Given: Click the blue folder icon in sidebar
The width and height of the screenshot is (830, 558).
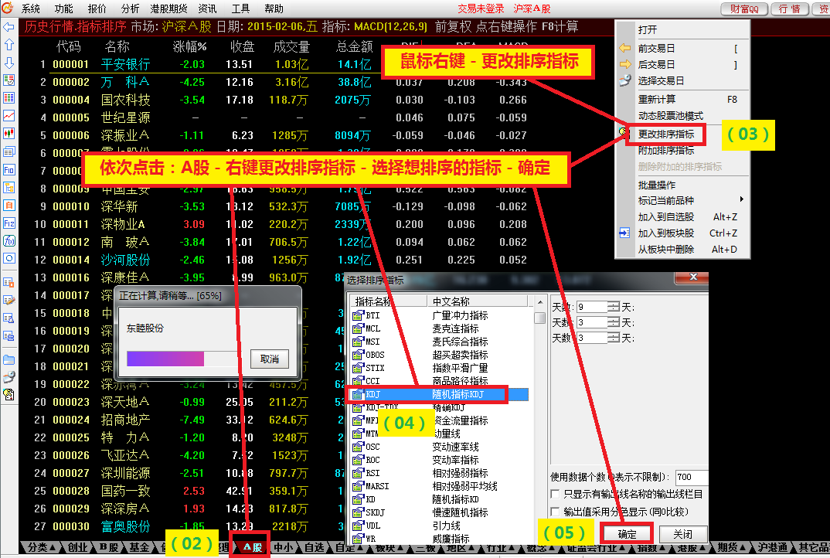Looking at the screenshot, I should coord(9,359).
